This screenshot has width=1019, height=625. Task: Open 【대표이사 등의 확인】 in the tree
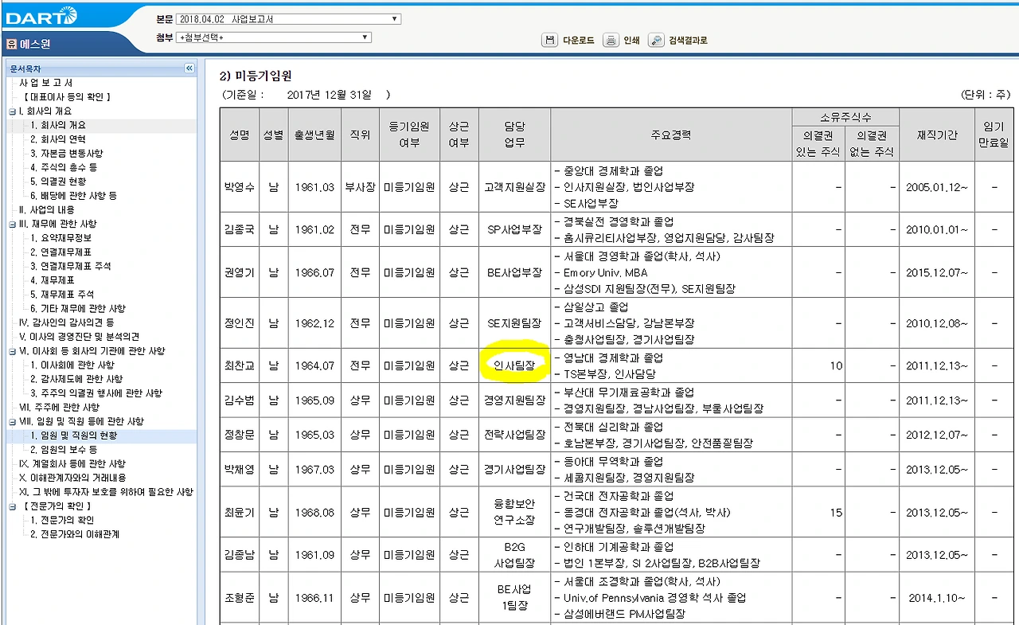(x=67, y=97)
